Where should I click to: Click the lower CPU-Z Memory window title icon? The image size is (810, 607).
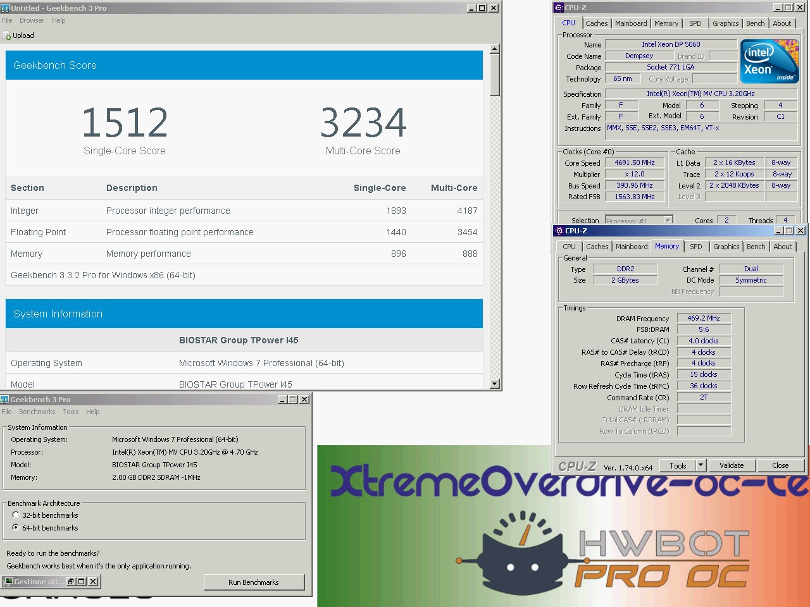pos(559,231)
